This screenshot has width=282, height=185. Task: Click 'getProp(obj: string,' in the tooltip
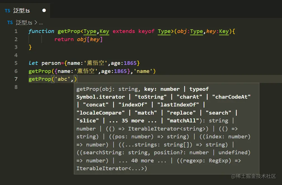coord(109,89)
